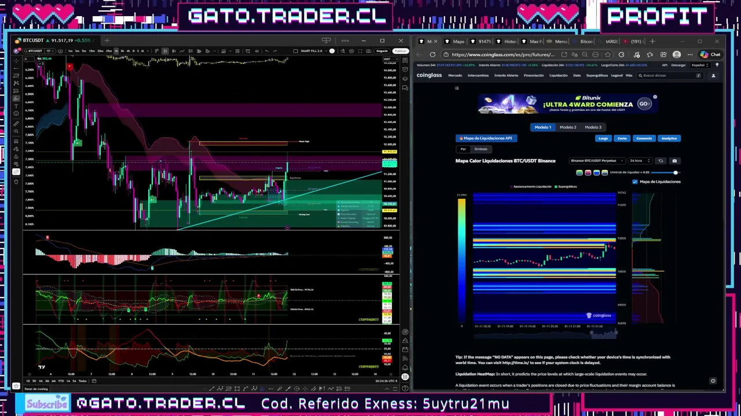Refresh the Coinglass heatmap chart
The width and height of the screenshot is (741, 416).
[x=661, y=161]
